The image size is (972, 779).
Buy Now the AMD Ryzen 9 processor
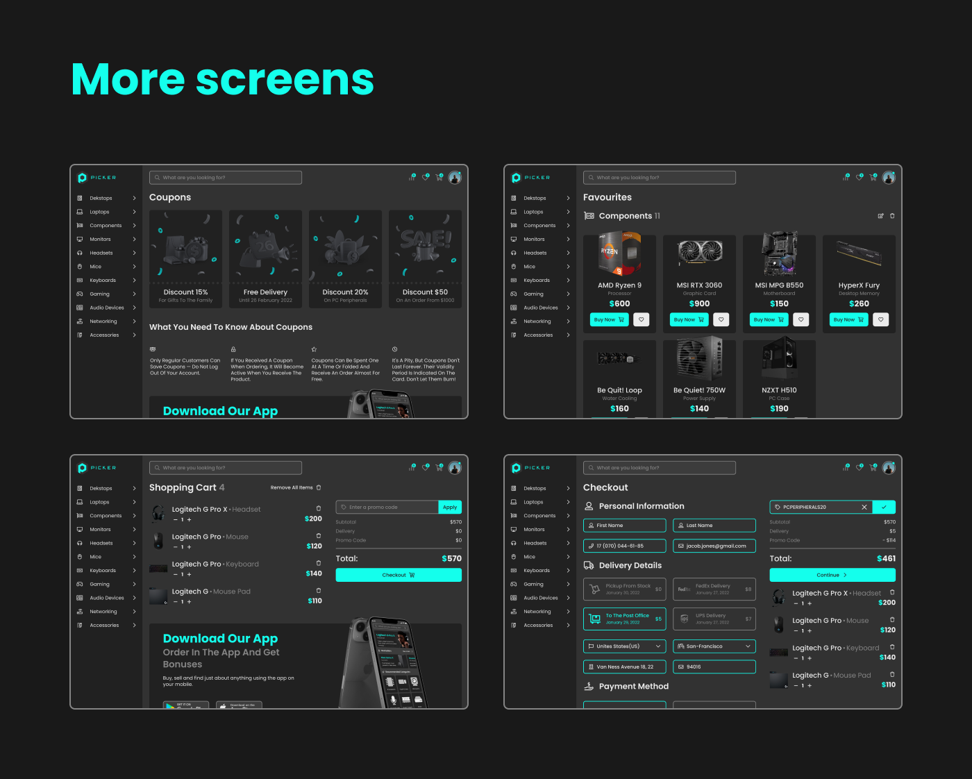[609, 319]
